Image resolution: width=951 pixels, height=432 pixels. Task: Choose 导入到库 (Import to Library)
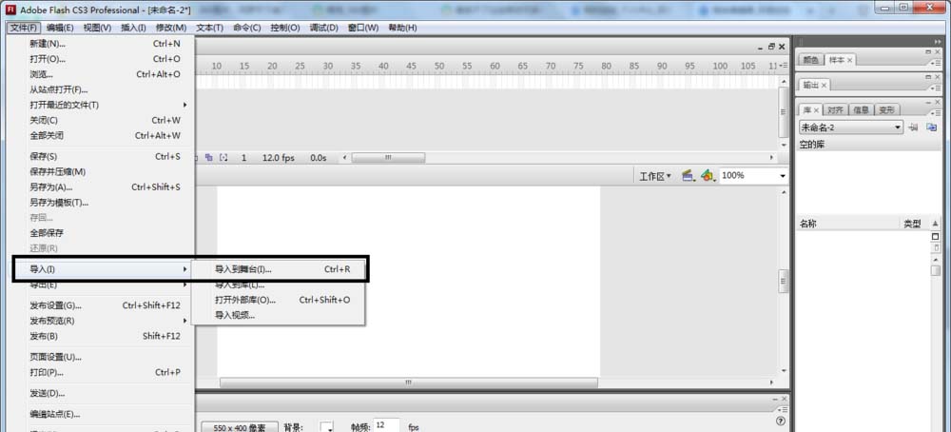pyautogui.click(x=279, y=285)
